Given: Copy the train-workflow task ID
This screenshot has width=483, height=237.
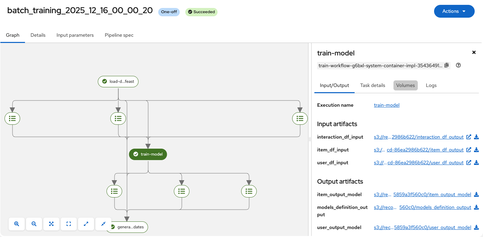Looking at the screenshot, I should point(447,65).
